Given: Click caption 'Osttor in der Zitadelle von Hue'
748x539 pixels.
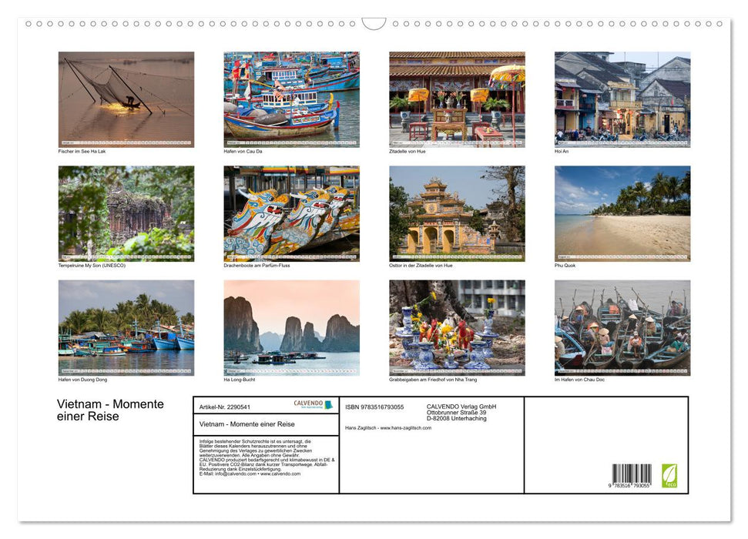Looking at the screenshot, I should pyautogui.click(x=421, y=265).
